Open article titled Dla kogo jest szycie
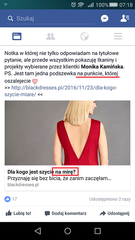The height and width of the screenshot is (240, 135). pos(41,172)
